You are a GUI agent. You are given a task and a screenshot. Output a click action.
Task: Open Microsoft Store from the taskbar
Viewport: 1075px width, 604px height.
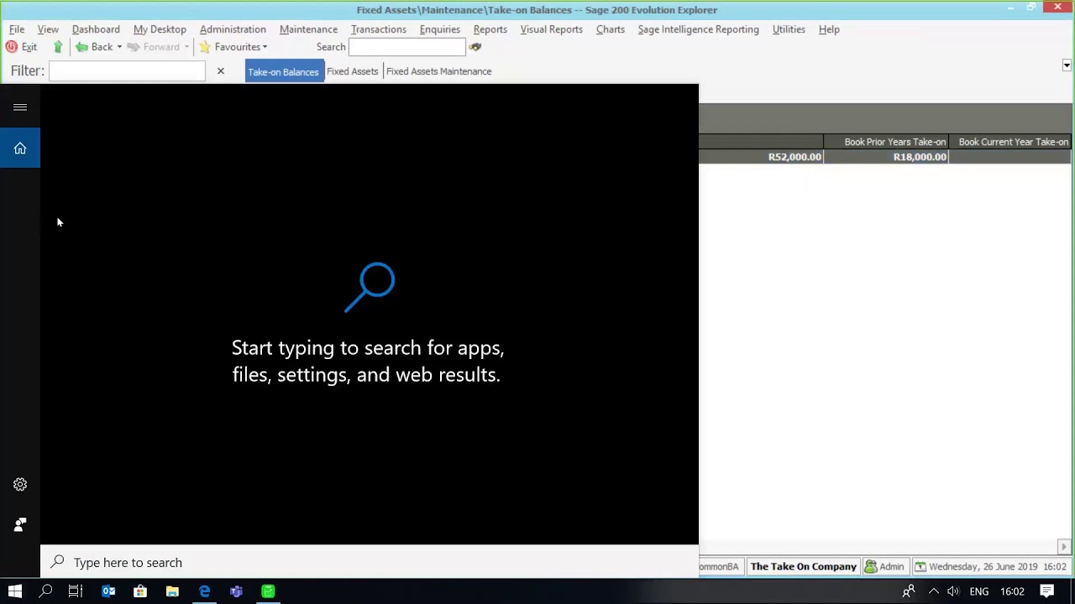(140, 591)
